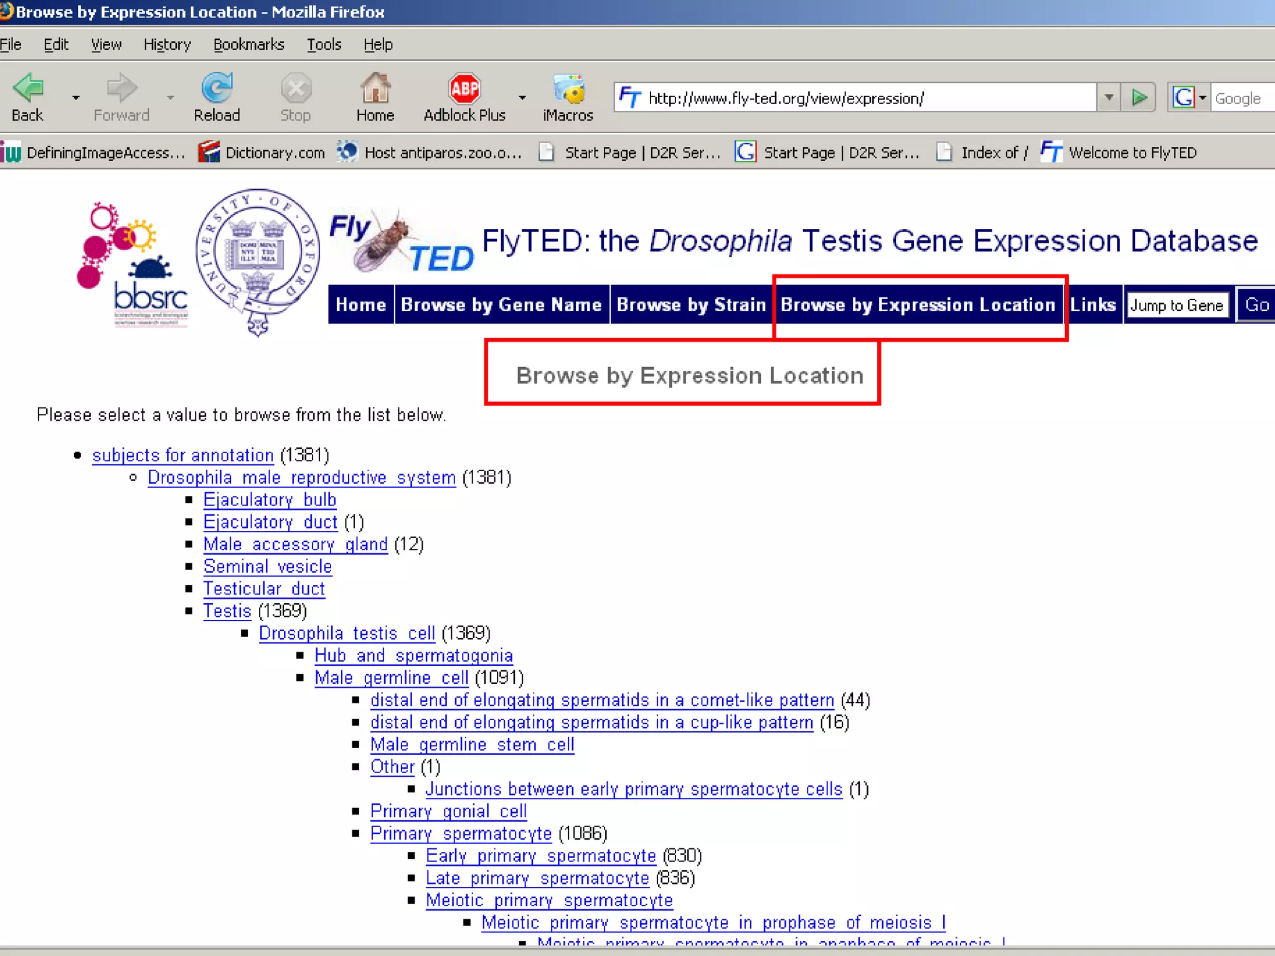
Task: Select the Browse by Strain tab
Action: [x=691, y=305]
